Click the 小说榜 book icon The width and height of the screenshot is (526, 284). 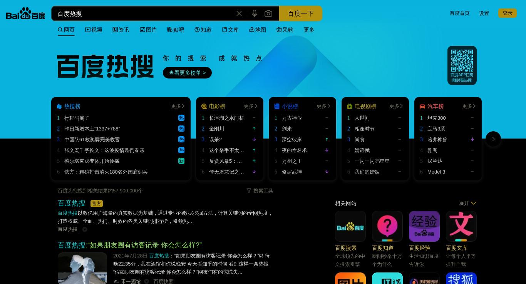tap(277, 106)
